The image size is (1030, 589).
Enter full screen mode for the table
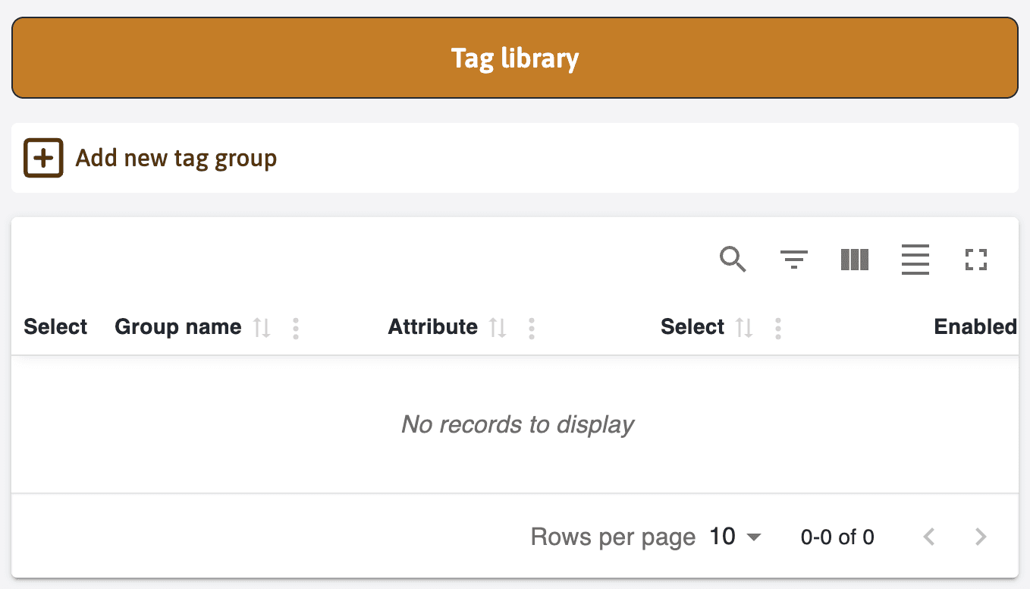click(976, 260)
